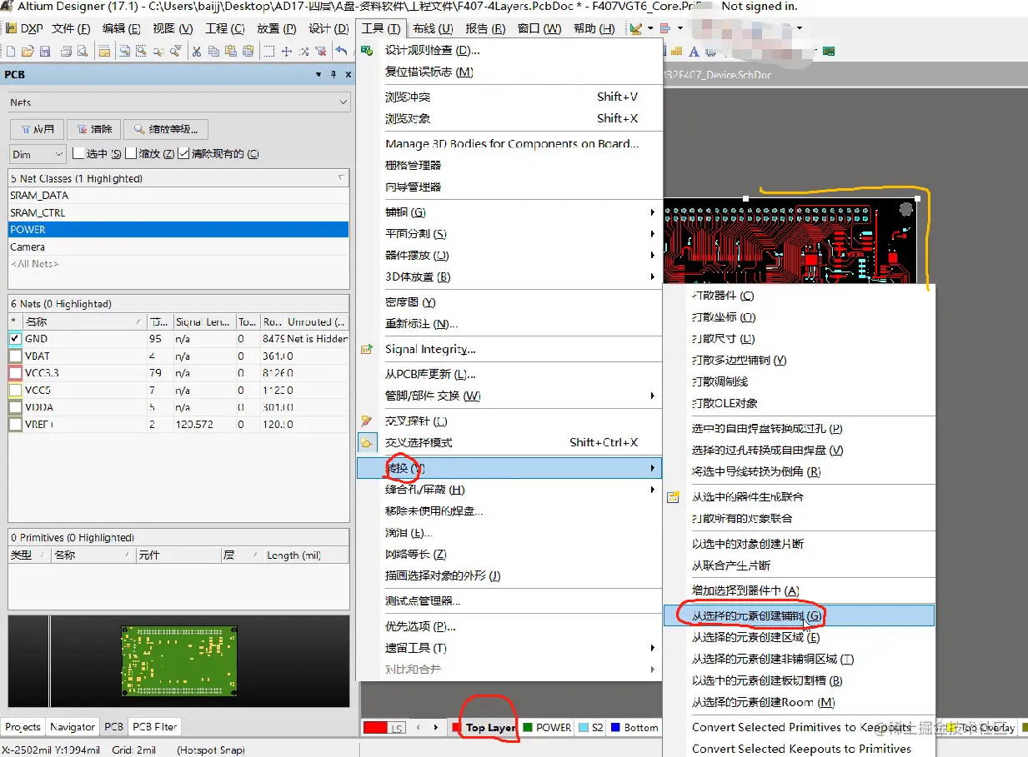
Task: Click the Undo arrow toolbar icon
Action: coord(341,51)
